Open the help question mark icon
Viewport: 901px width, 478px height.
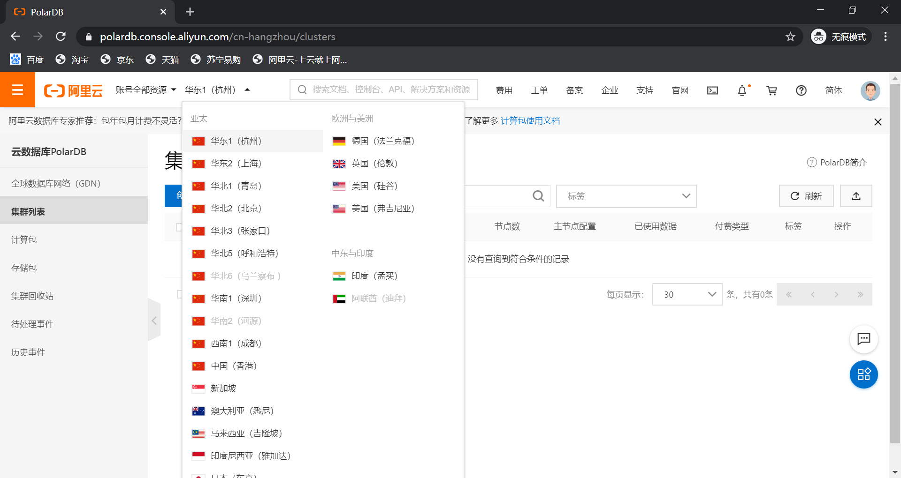click(x=801, y=90)
